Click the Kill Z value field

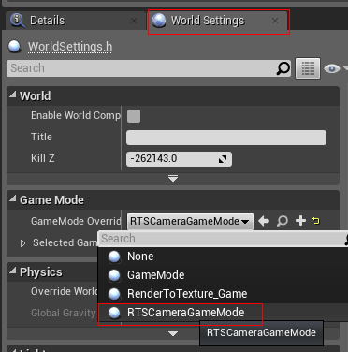179,159
